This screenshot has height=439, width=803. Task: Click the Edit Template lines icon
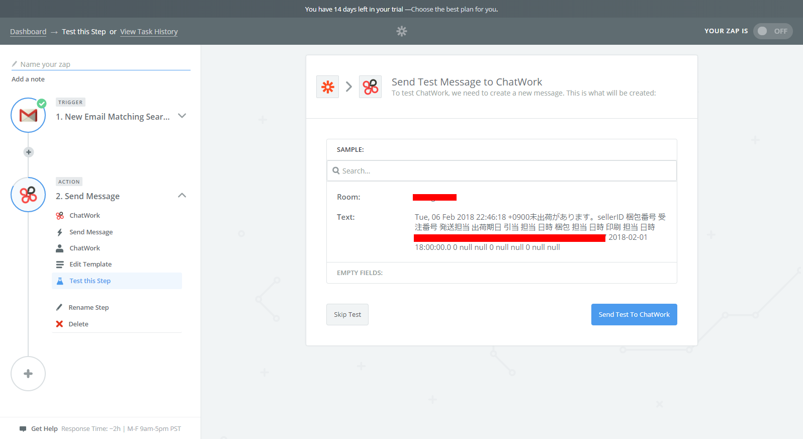point(60,265)
